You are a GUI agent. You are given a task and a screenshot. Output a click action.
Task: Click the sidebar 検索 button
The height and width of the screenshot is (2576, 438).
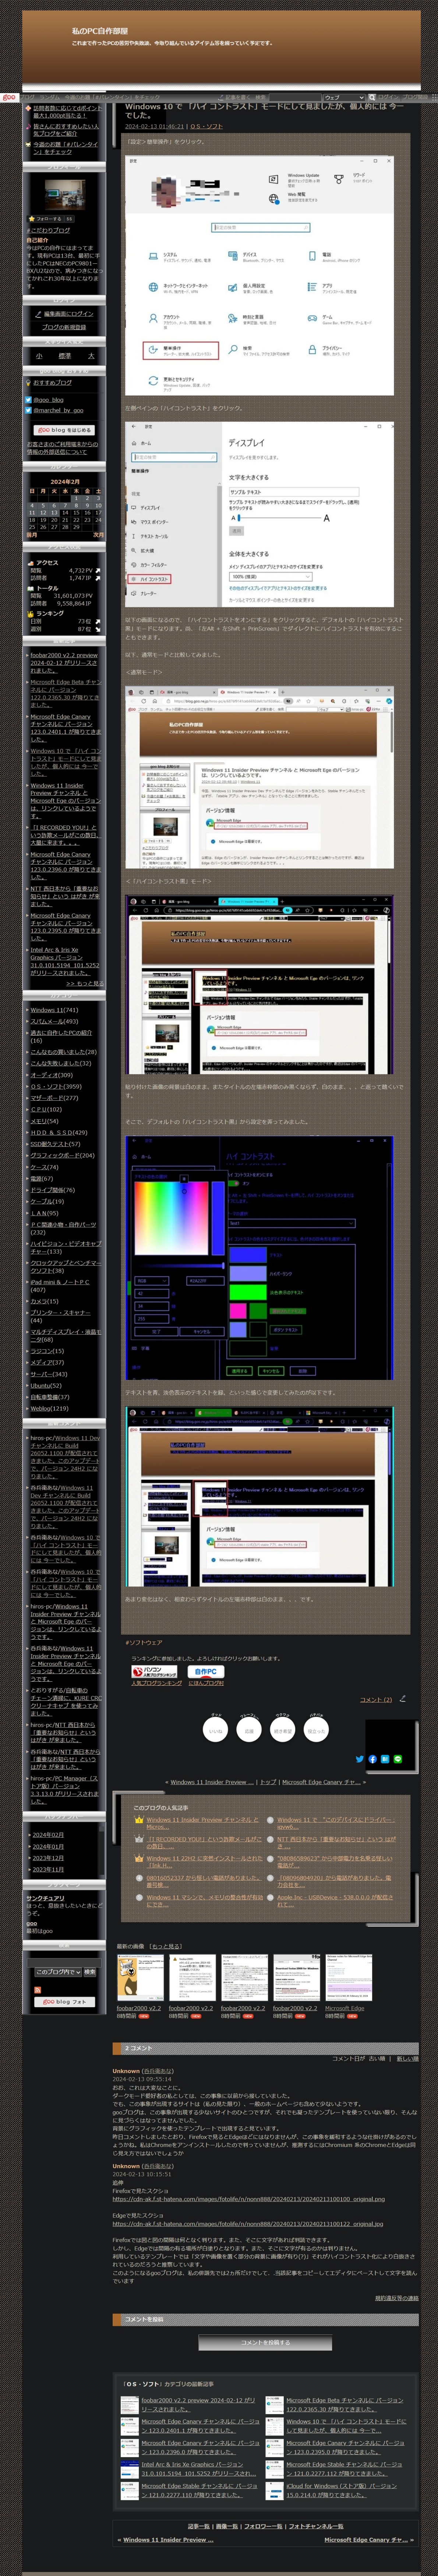[90, 1972]
